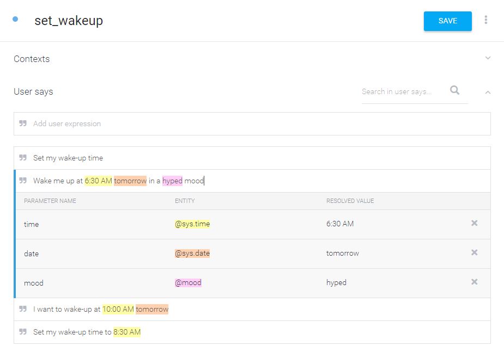Click quote icon beside 'Set my wake-up time'
This screenshot has width=504, height=352.
pos(23,158)
